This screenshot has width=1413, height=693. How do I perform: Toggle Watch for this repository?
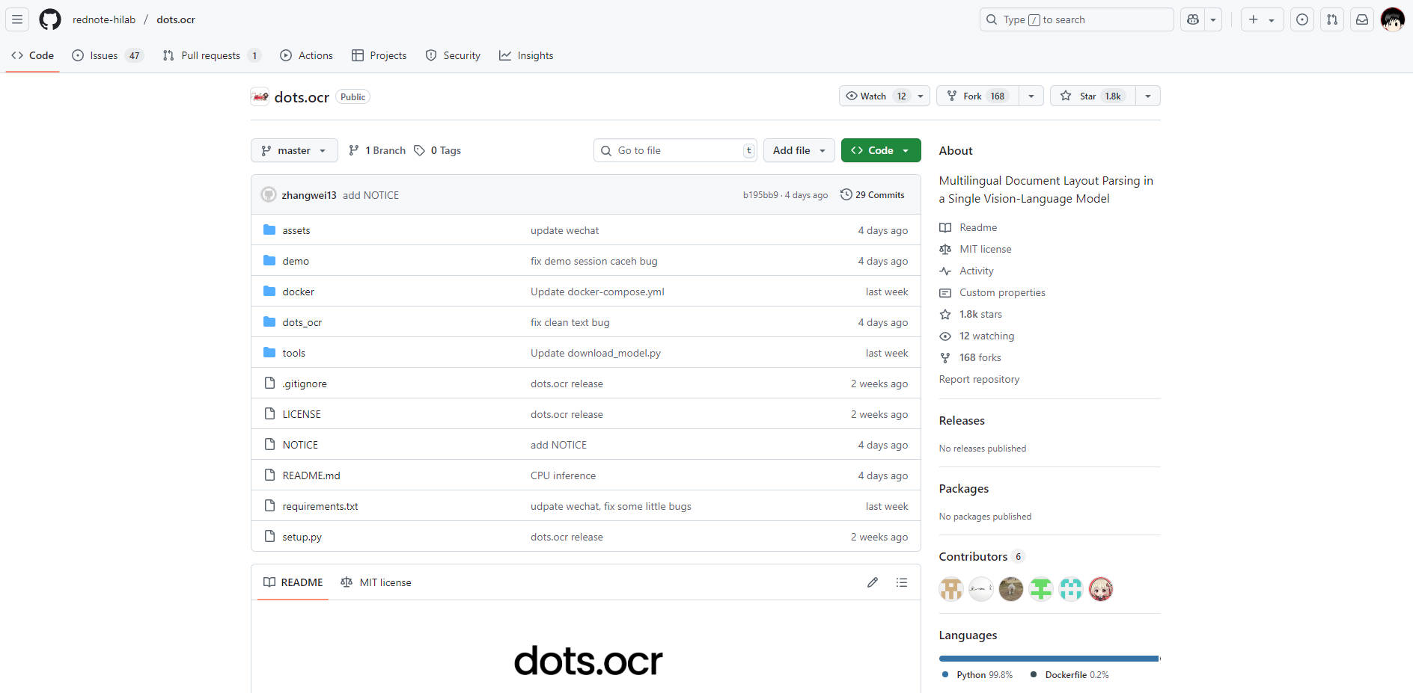[872, 96]
